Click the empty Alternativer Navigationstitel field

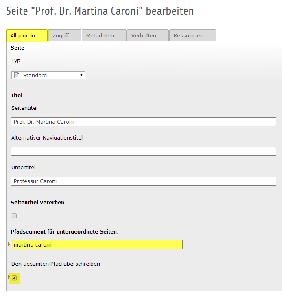[144, 151]
